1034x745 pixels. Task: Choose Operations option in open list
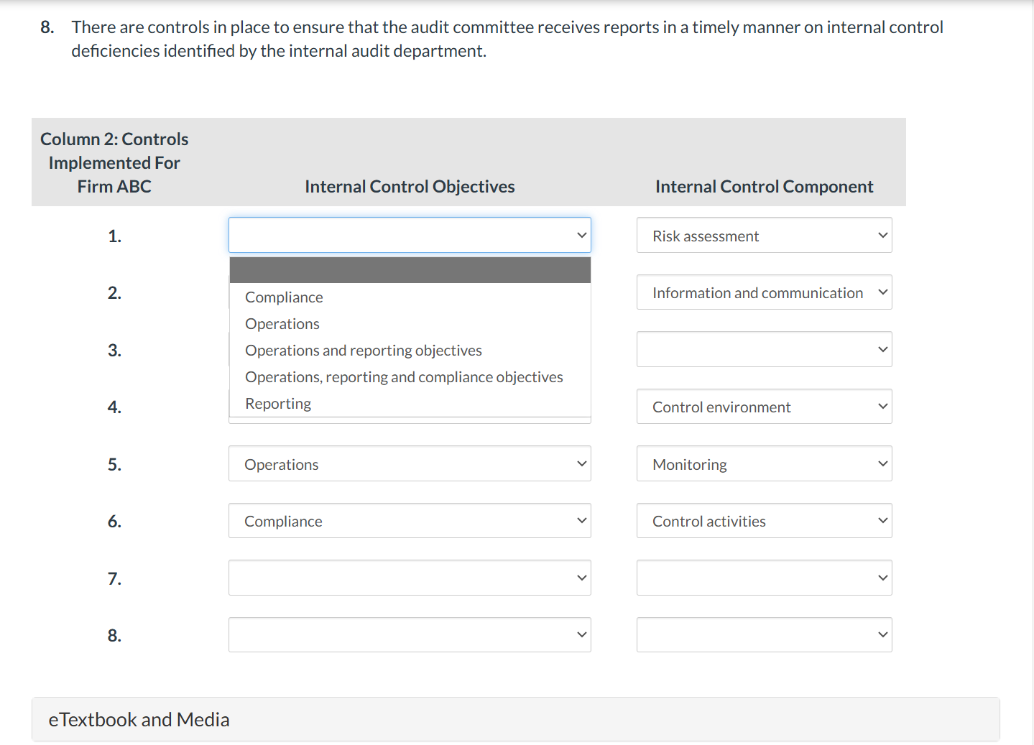(410, 323)
